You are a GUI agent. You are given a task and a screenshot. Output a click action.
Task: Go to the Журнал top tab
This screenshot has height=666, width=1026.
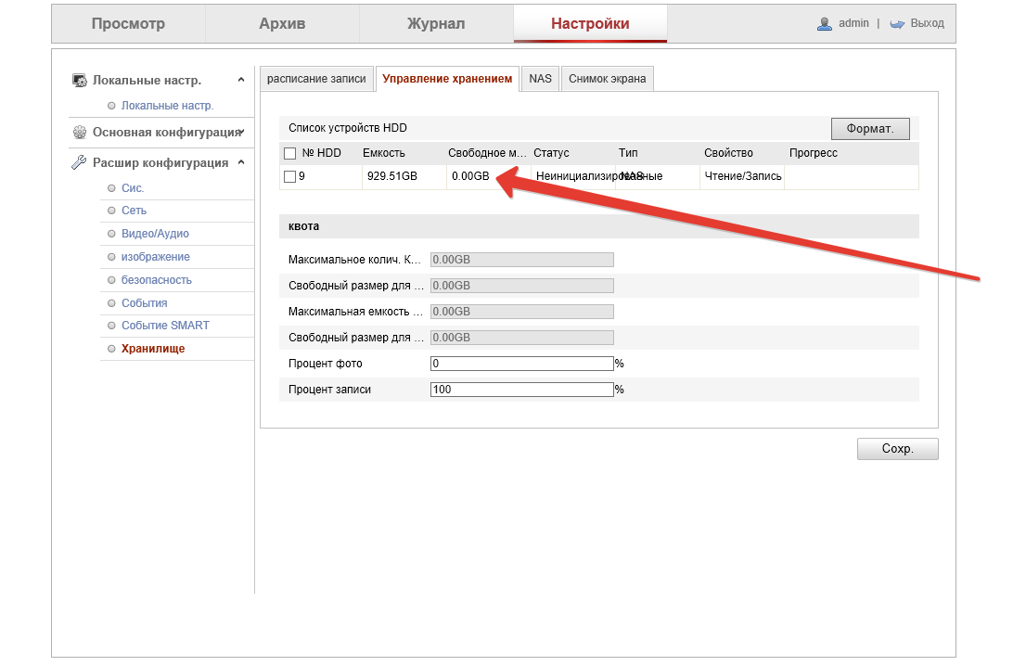436,24
